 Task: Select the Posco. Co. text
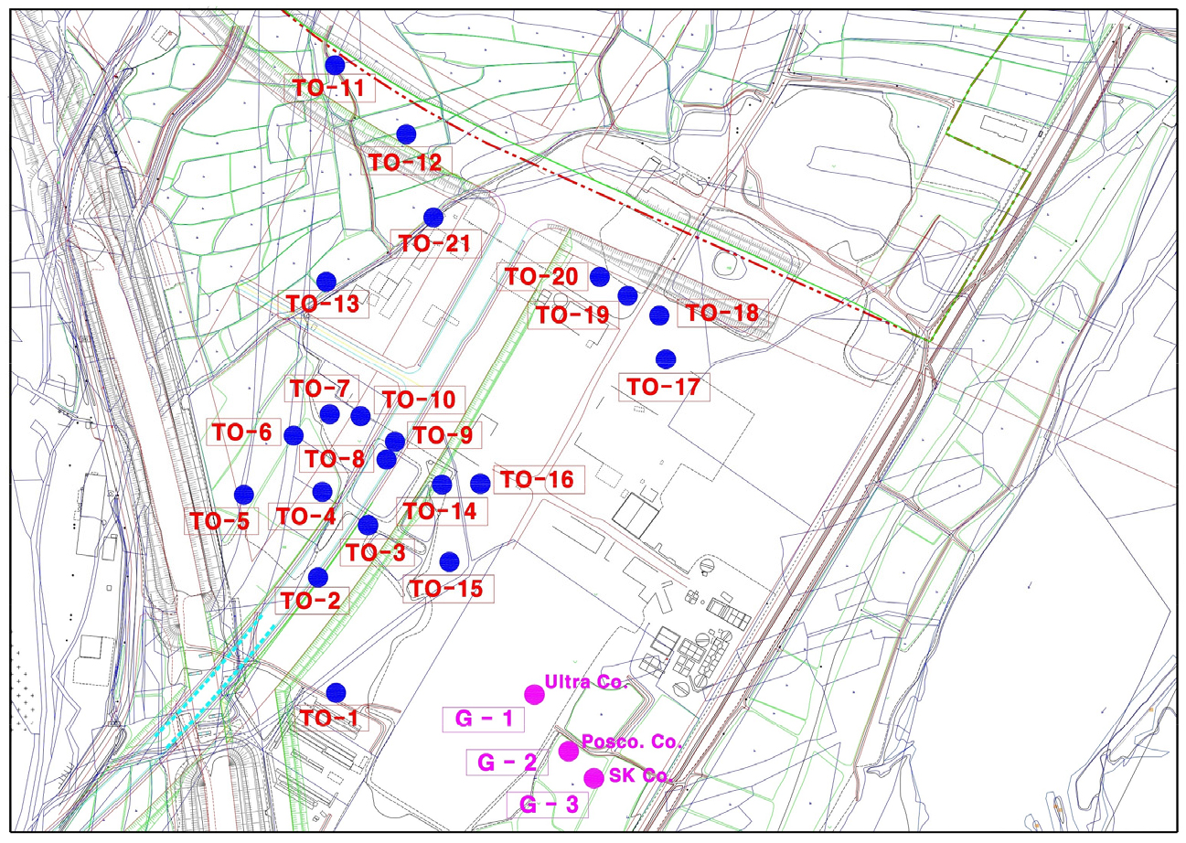pyautogui.click(x=633, y=742)
